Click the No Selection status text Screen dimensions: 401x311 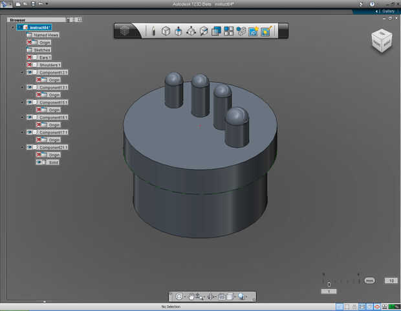click(x=171, y=306)
